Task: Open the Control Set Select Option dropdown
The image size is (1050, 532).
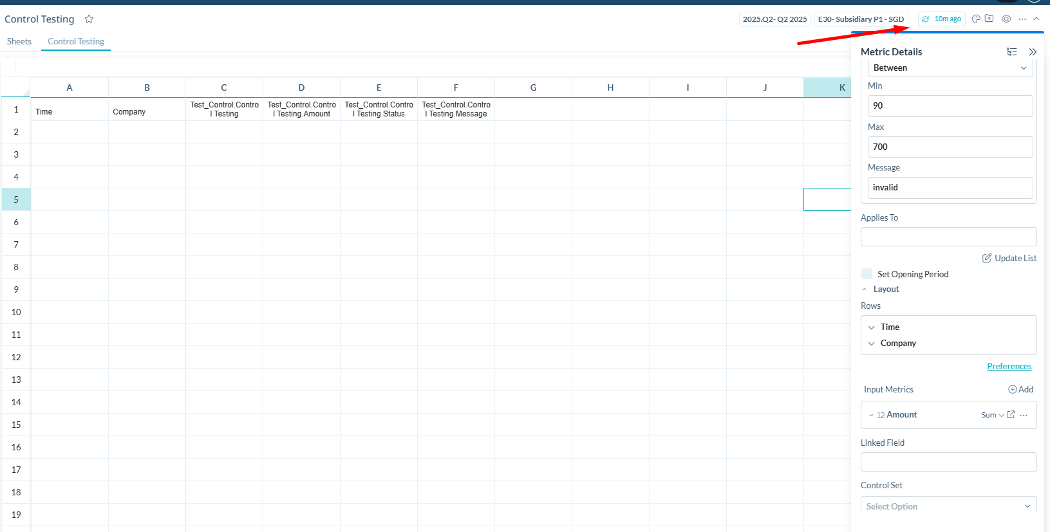Action: coord(948,506)
